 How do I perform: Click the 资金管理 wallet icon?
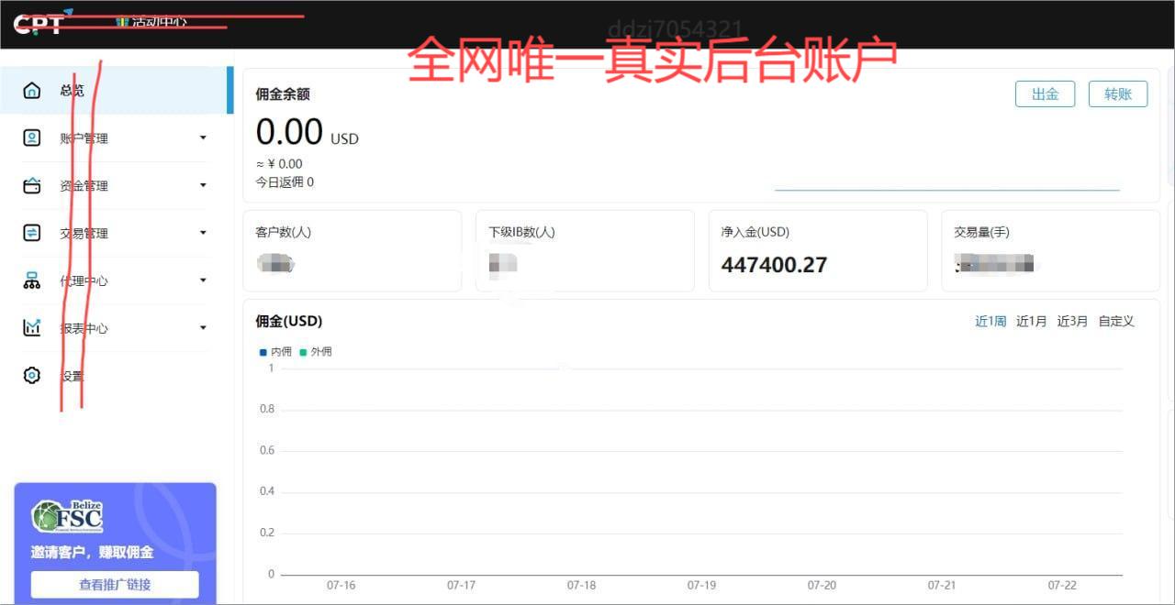32,186
